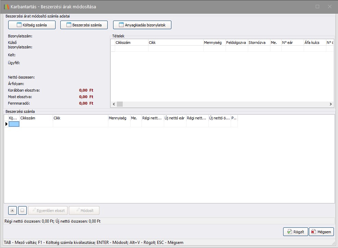Click the Tételek horizontal scrollbar thumb
Image resolution: width=338 pixels, height=248 pixels.
pos(120,104)
